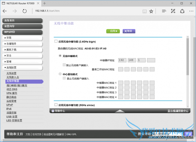Viewport: 196px width, 142px height.
Task: Select the 无线中继模式 radio button
Action: 60,56
